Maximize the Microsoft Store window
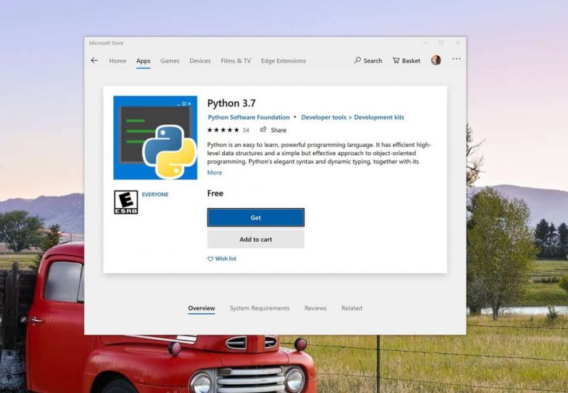Image resolution: width=568 pixels, height=393 pixels. click(x=441, y=43)
